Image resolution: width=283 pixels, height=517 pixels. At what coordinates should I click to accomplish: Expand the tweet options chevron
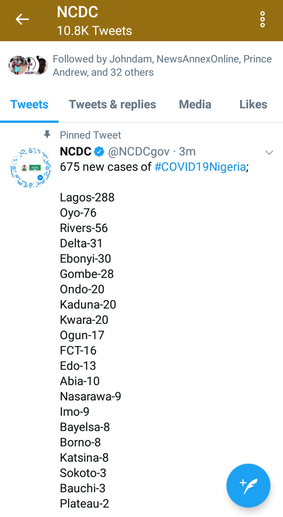[269, 152]
